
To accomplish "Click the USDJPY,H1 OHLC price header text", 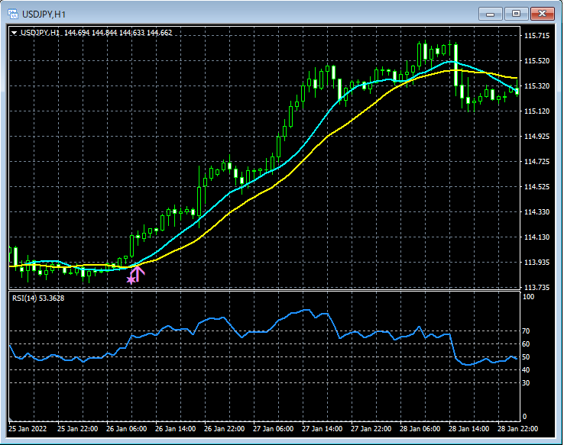I will coord(96,33).
